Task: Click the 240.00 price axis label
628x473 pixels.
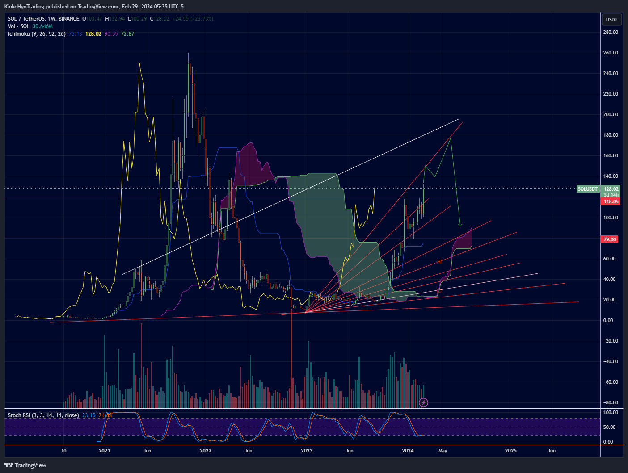Action: [x=611, y=73]
